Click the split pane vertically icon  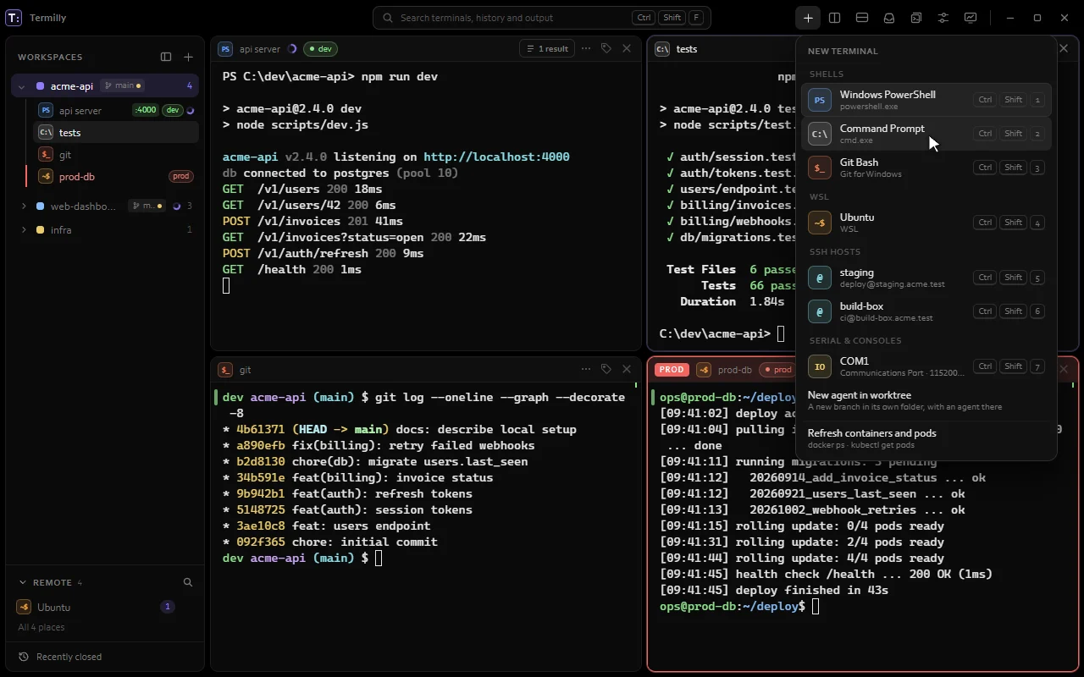pyautogui.click(x=835, y=18)
